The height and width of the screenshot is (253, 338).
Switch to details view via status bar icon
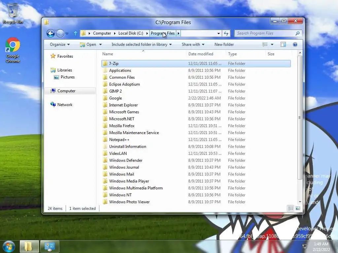pyautogui.click(x=290, y=208)
